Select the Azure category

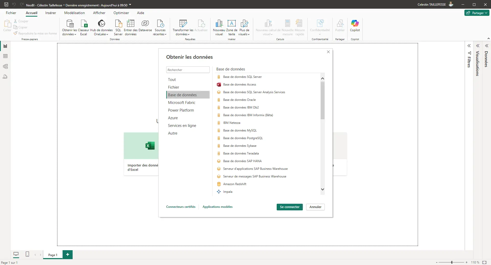[188, 118]
